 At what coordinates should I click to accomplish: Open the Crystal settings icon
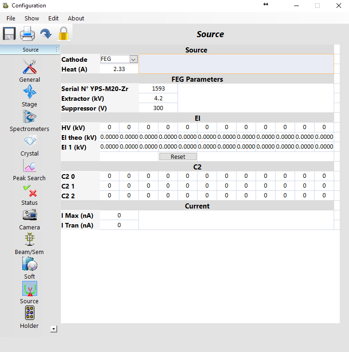point(30,141)
